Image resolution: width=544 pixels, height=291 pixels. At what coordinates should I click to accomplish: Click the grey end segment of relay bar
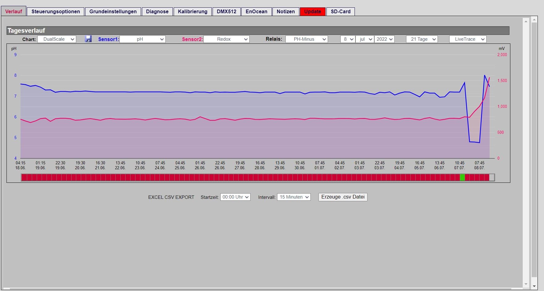[x=492, y=177]
